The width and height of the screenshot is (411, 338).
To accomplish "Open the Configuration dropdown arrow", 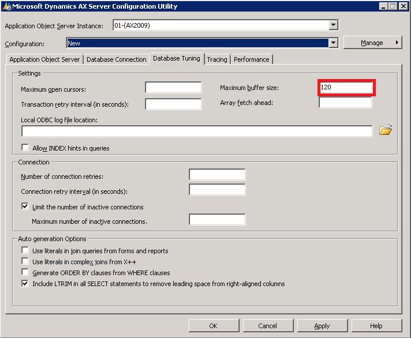I will pyautogui.click(x=333, y=43).
